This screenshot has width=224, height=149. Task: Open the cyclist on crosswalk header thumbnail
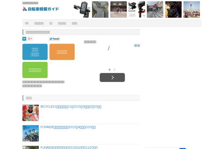coord(155,10)
